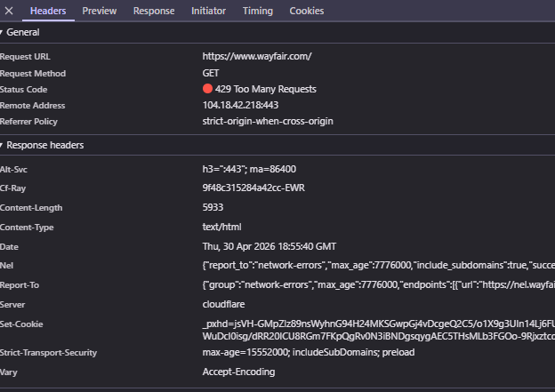Select the Headers tab

[x=48, y=11]
